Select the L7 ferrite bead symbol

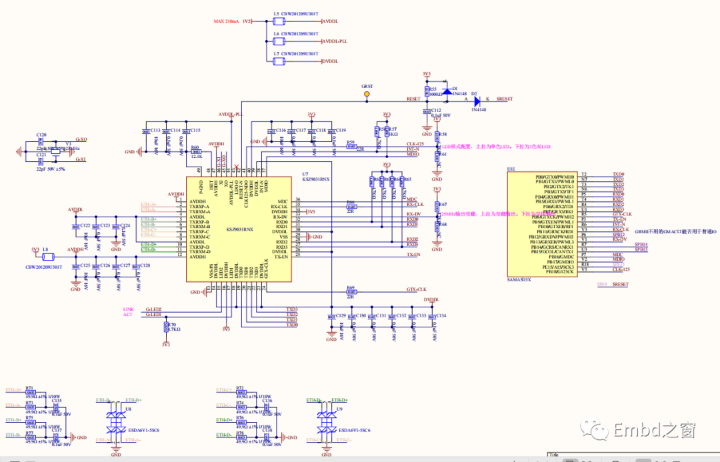(x=279, y=61)
